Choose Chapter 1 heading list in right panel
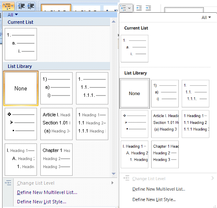Screen dimensions: 217x208 point(165,155)
